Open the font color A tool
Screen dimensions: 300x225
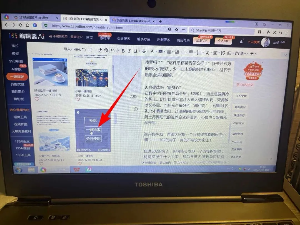click(x=152, y=51)
